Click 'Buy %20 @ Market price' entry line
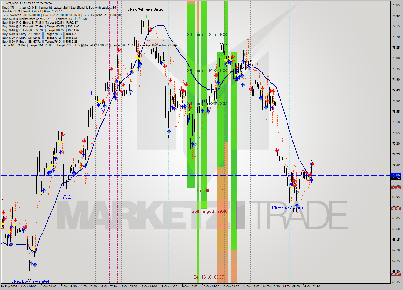Image resolution: width=403 pixels, height=290 pixels. tap(45, 19)
